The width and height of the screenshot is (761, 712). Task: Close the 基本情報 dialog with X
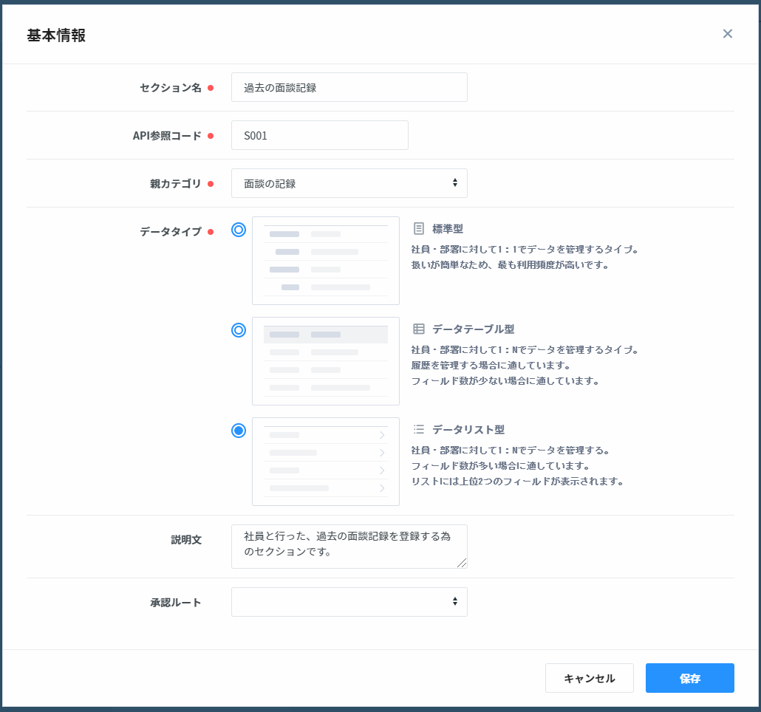pos(728,34)
